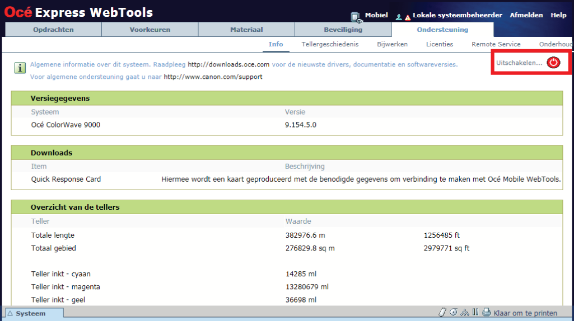Image resolution: width=574 pixels, height=321 pixels.
Task: Click the Overzicht van de tellers header
Action: tap(287, 207)
